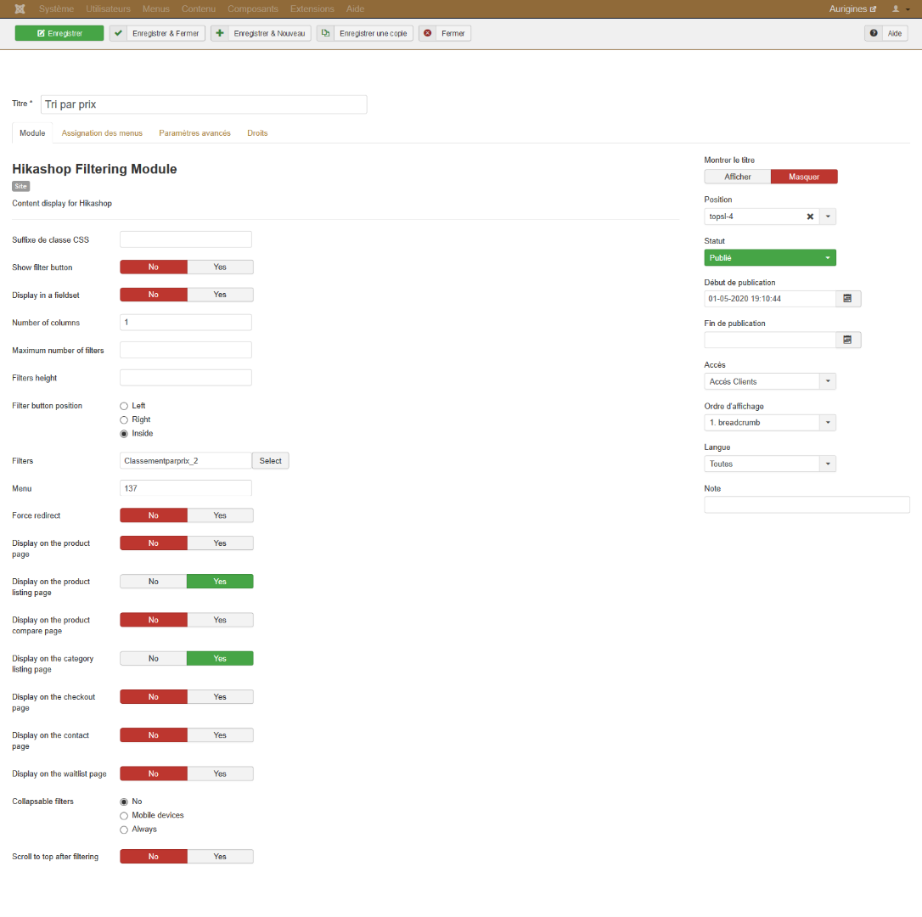Click the Début de publication date field

(770, 299)
